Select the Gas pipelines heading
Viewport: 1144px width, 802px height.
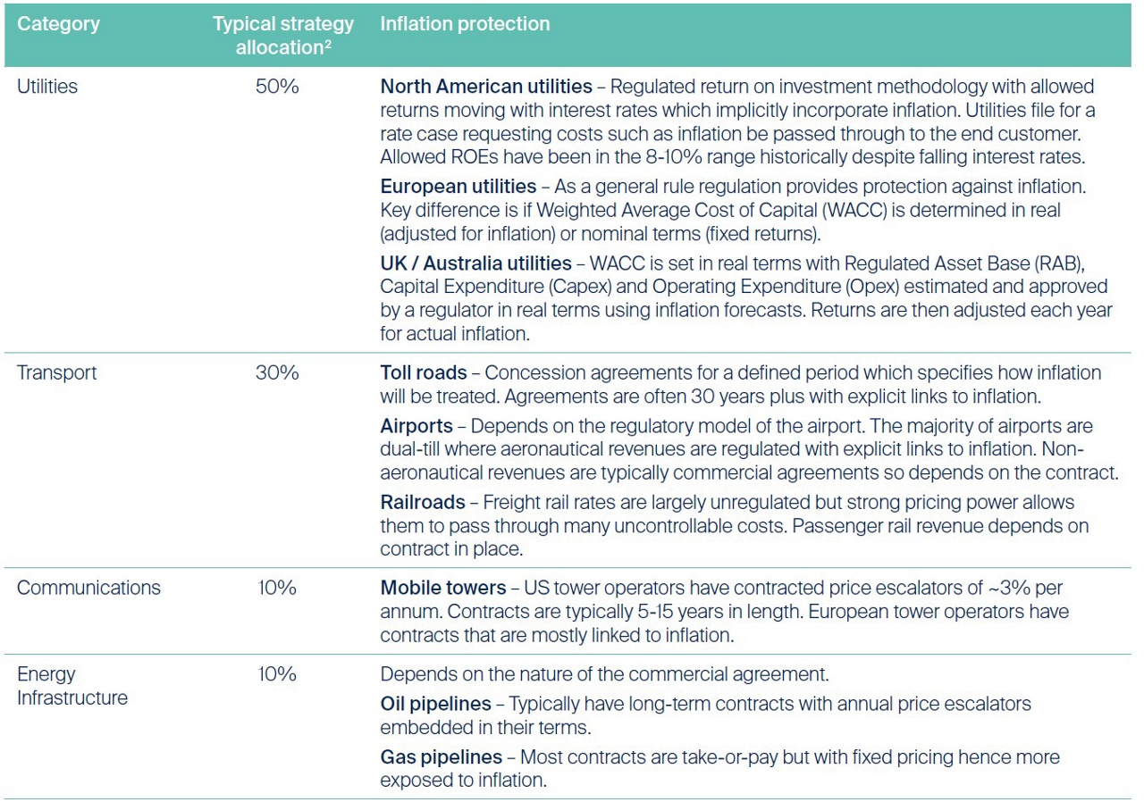441,757
